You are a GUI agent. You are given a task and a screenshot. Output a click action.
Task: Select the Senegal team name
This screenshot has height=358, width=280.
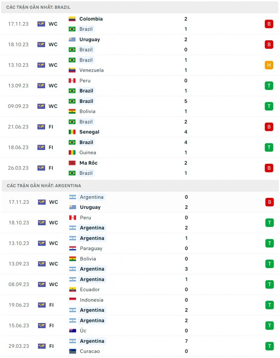tap(89, 132)
